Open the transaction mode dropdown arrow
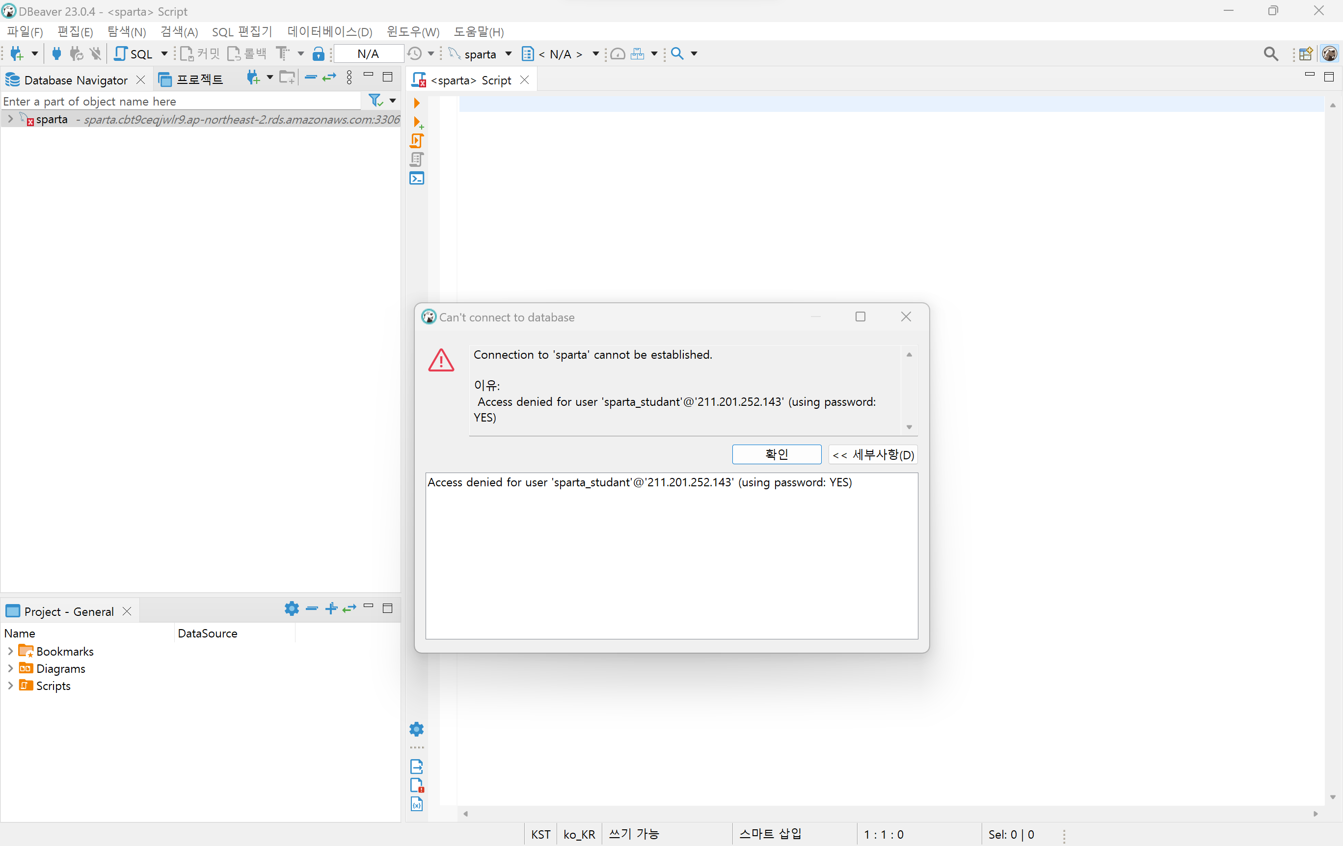The width and height of the screenshot is (1343, 846). click(x=300, y=53)
